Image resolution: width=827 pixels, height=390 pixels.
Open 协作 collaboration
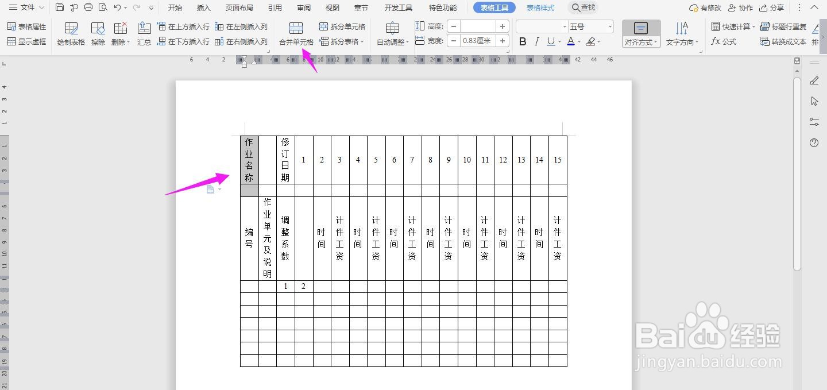(740, 7)
